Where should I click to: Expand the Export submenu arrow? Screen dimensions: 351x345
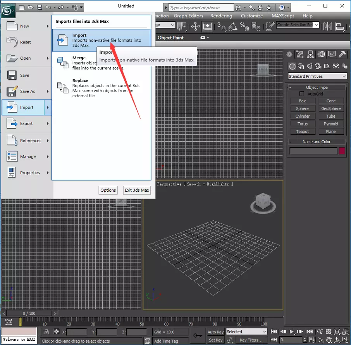click(x=48, y=124)
